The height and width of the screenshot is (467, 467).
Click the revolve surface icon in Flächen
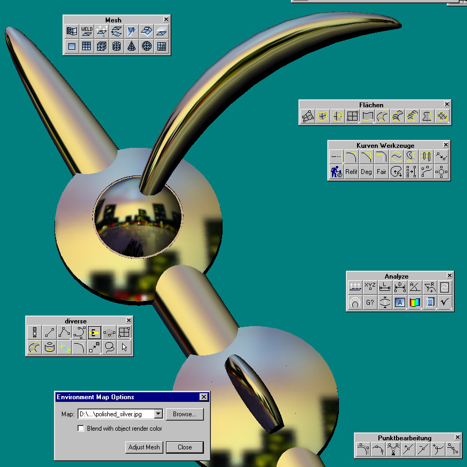point(427,116)
